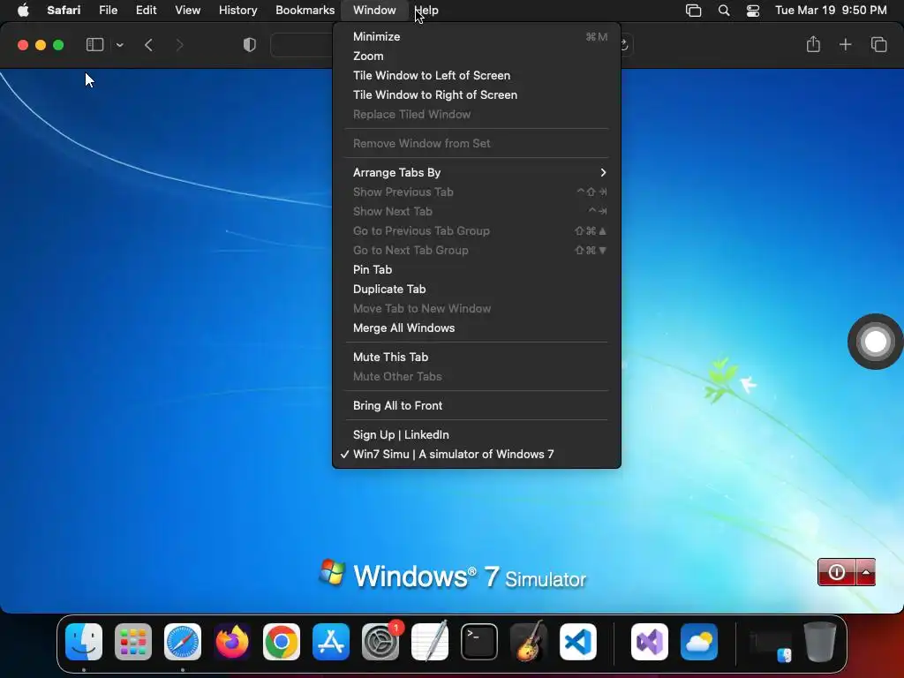
Task: Go back with Safari back arrow
Action: 148,44
